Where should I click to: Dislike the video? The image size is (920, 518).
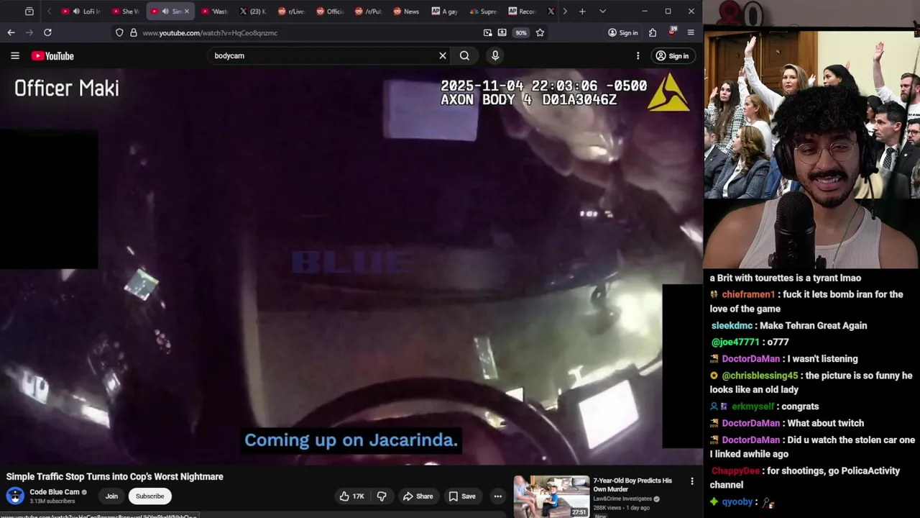pyautogui.click(x=382, y=496)
